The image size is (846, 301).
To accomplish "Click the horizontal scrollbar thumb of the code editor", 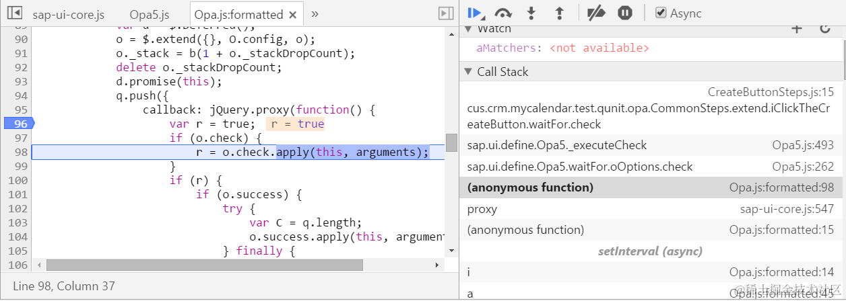I will [x=204, y=265].
